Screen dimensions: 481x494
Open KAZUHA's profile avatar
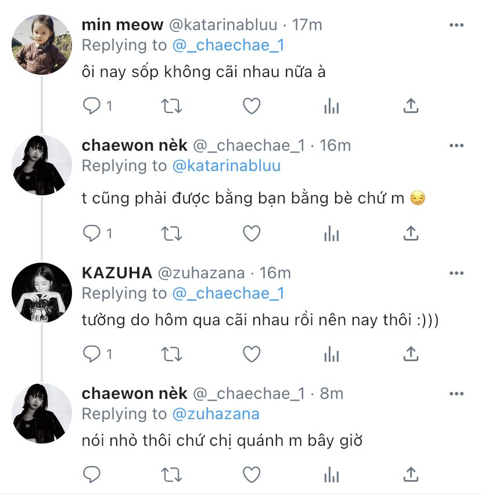[42, 292]
